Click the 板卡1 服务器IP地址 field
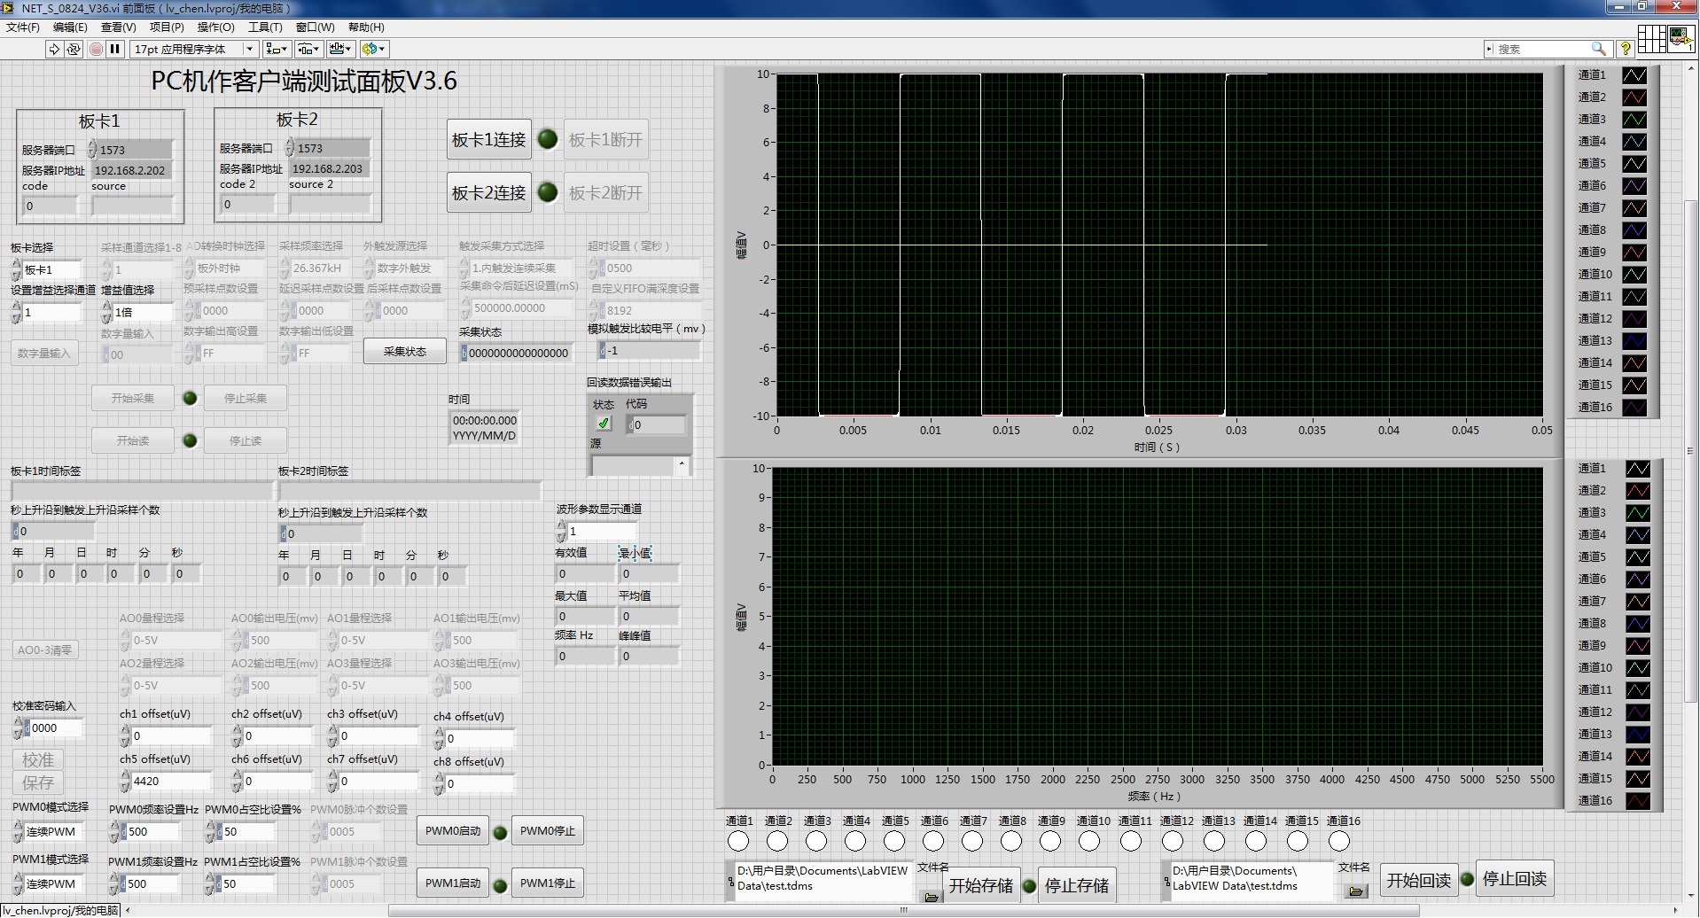The height and width of the screenshot is (918, 1700). click(x=131, y=170)
